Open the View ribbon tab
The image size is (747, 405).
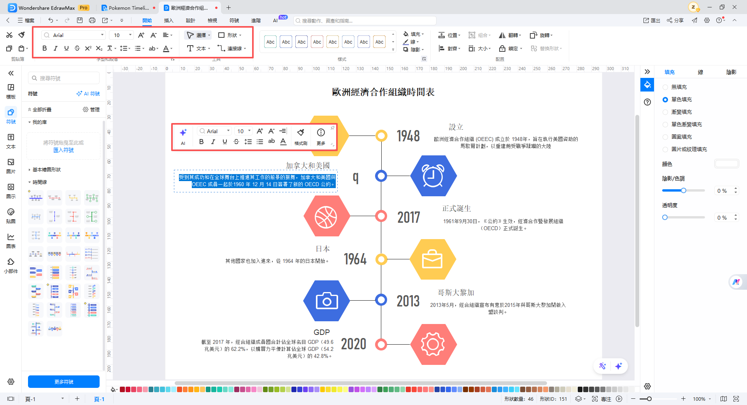(212, 20)
